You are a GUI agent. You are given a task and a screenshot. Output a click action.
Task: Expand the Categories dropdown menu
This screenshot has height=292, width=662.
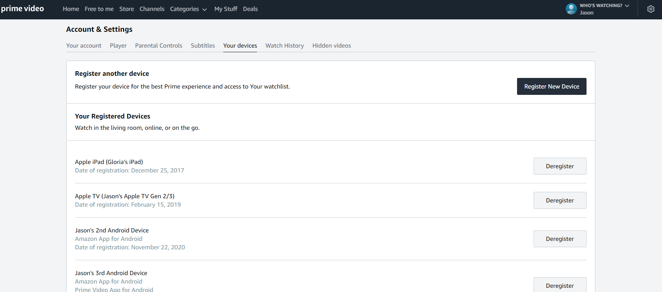point(188,9)
